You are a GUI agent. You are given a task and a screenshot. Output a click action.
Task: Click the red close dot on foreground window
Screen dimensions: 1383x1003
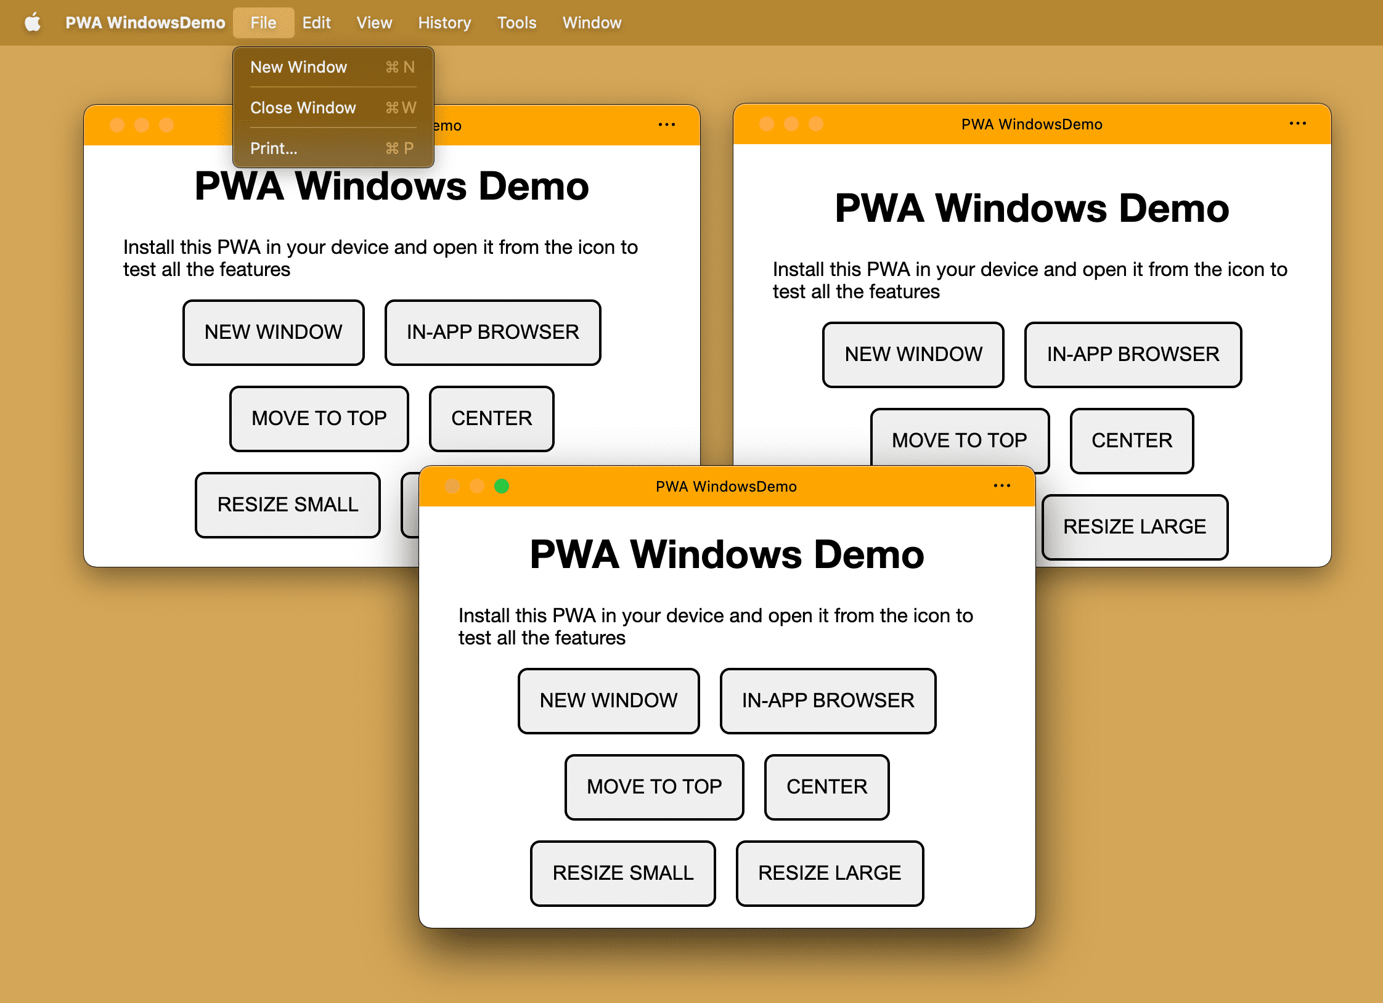450,487
